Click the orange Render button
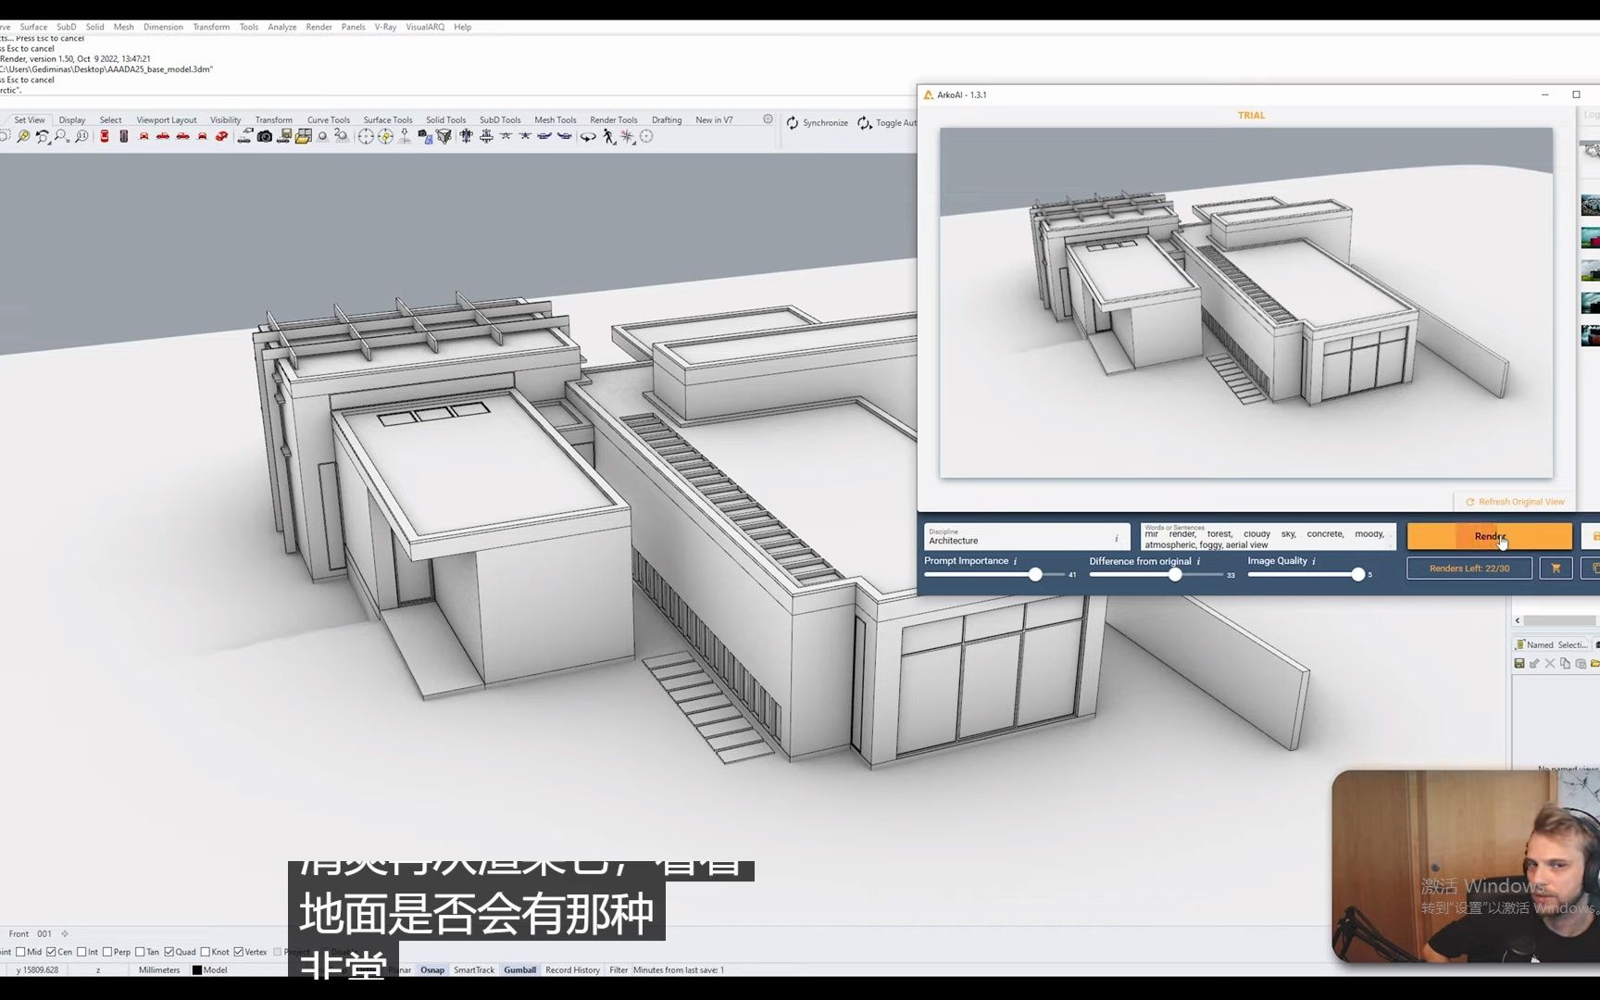This screenshot has width=1600, height=1000. (1488, 536)
